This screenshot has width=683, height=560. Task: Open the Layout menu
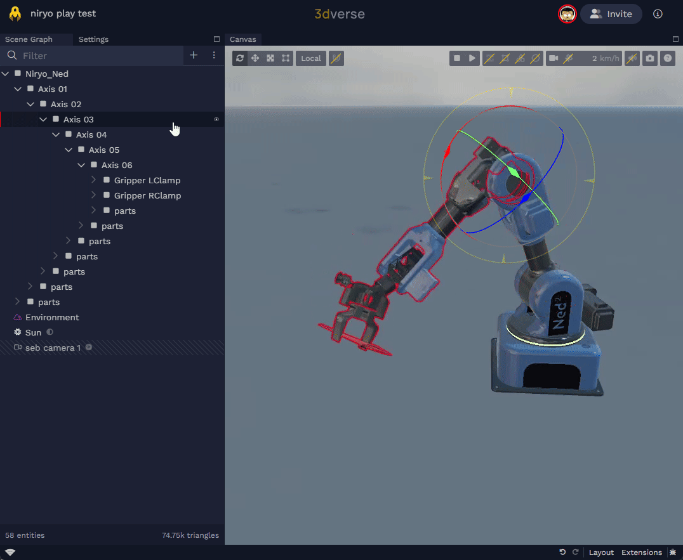[600, 552]
